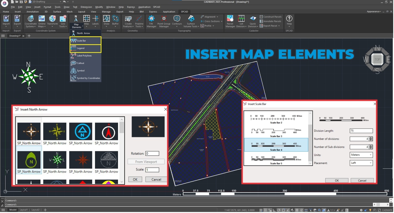Increase the Number of divisions stepper
The width and height of the screenshot is (394, 213).
point(371,138)
